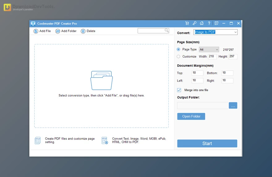Click the magnifier search icon
272x177 pixels.
167,31
